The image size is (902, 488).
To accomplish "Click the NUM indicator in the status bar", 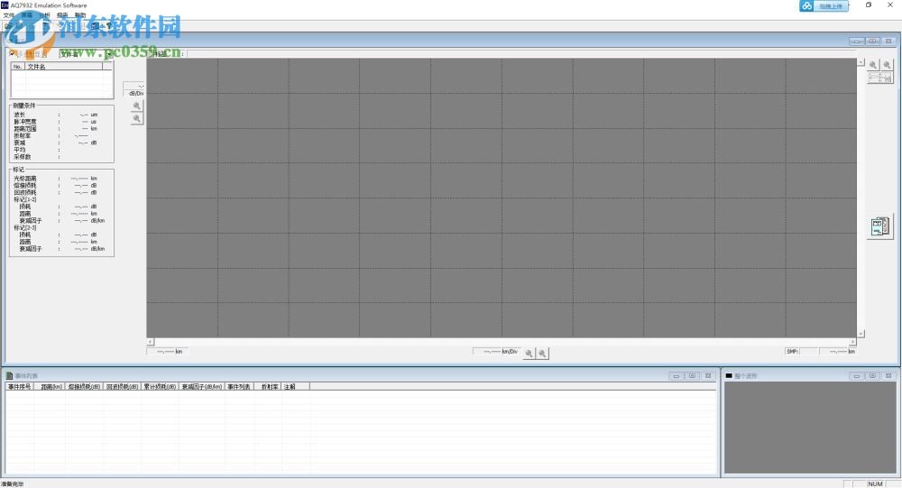I will pyautogui.click(x=876, y=484).
